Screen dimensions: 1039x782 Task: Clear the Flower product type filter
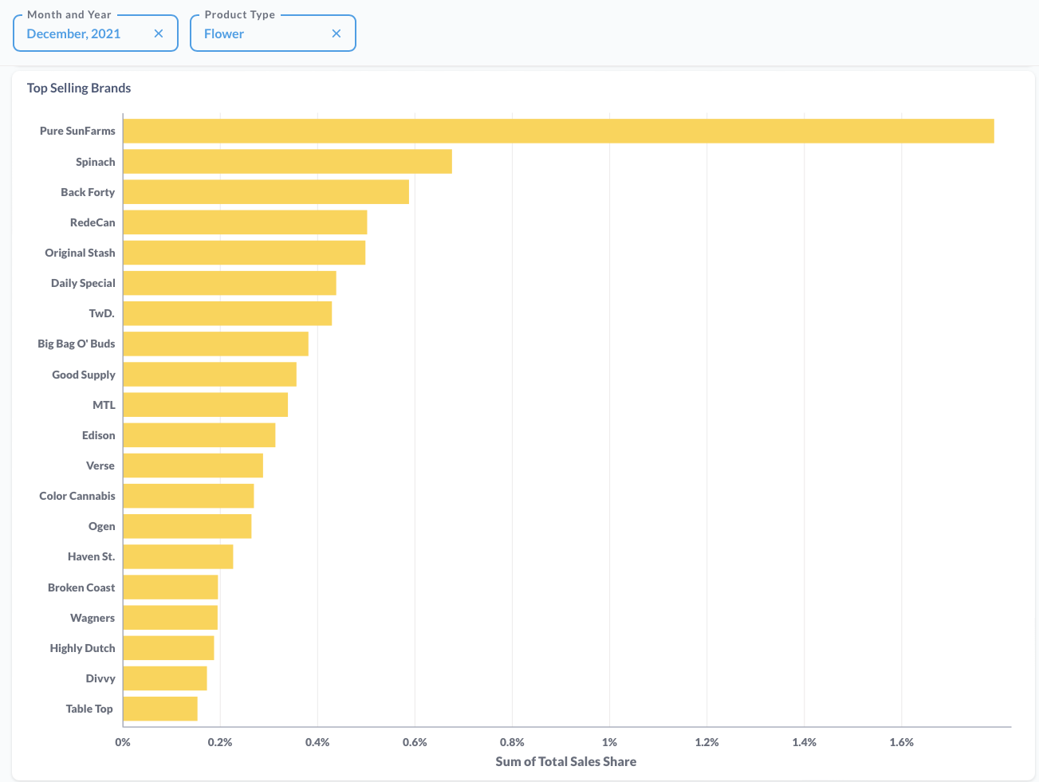336,33
